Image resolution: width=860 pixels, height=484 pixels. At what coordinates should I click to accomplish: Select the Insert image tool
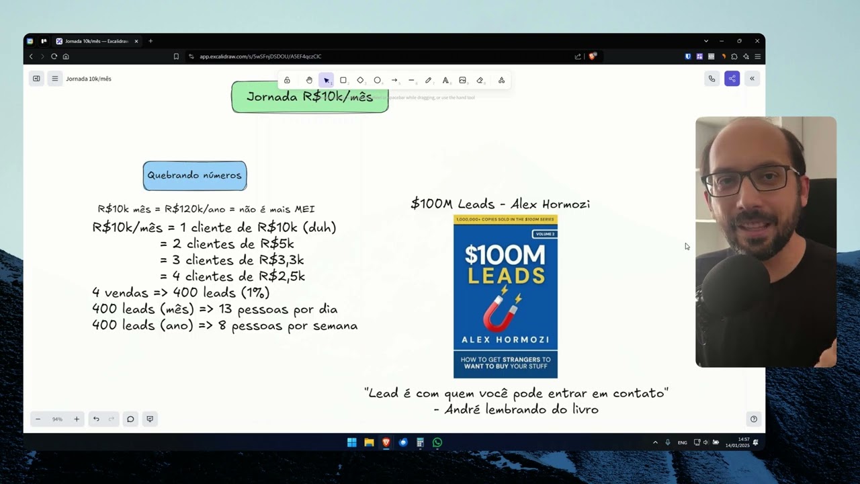462,80
